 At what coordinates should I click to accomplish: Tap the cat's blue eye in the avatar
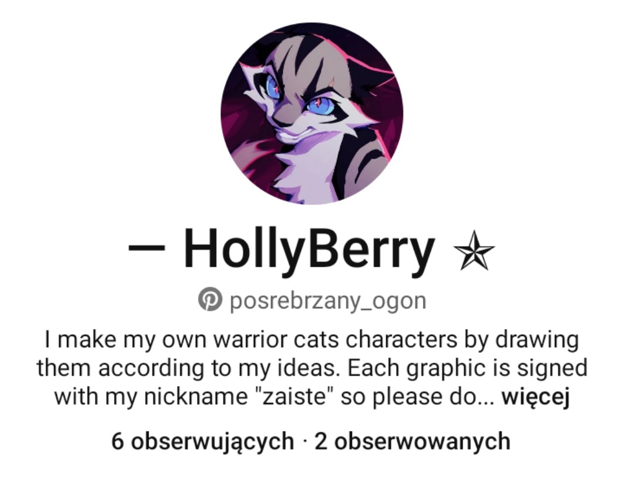tap(321, 105)
